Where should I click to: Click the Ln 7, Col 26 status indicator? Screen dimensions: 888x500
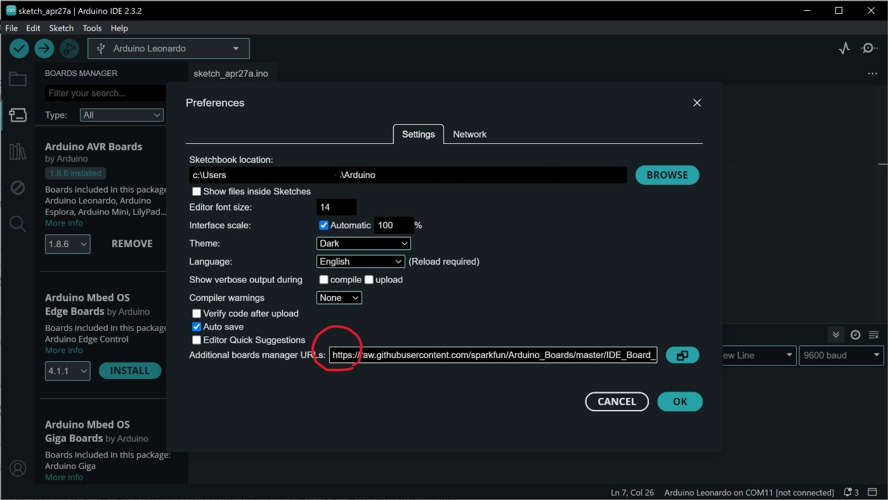(632, 492)
